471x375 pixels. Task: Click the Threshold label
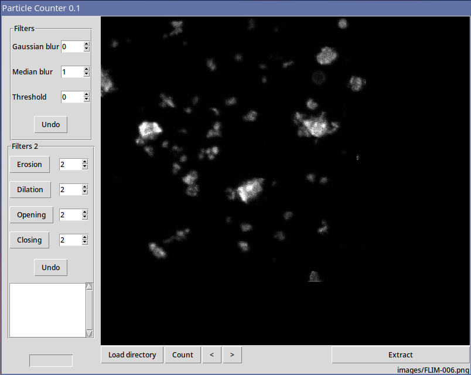[x=29, y=97]
